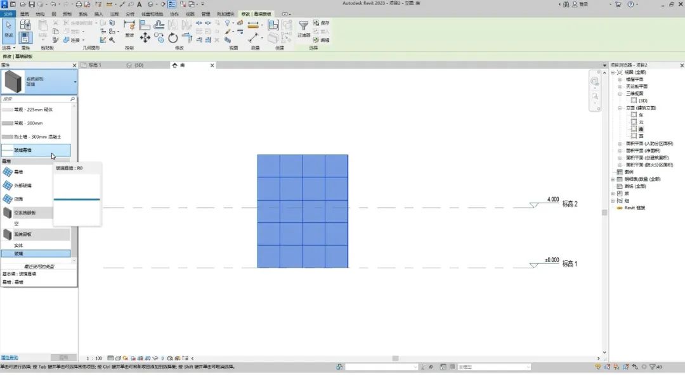Open the Filter funnel tool

pos(304,27)
